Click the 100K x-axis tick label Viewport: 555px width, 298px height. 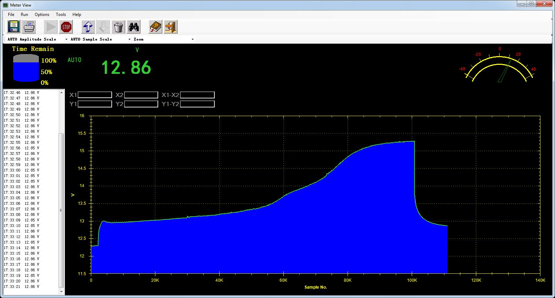412,280
